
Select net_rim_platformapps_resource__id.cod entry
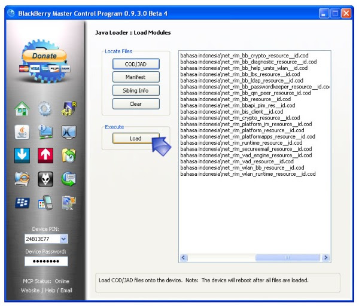[248, 136]
